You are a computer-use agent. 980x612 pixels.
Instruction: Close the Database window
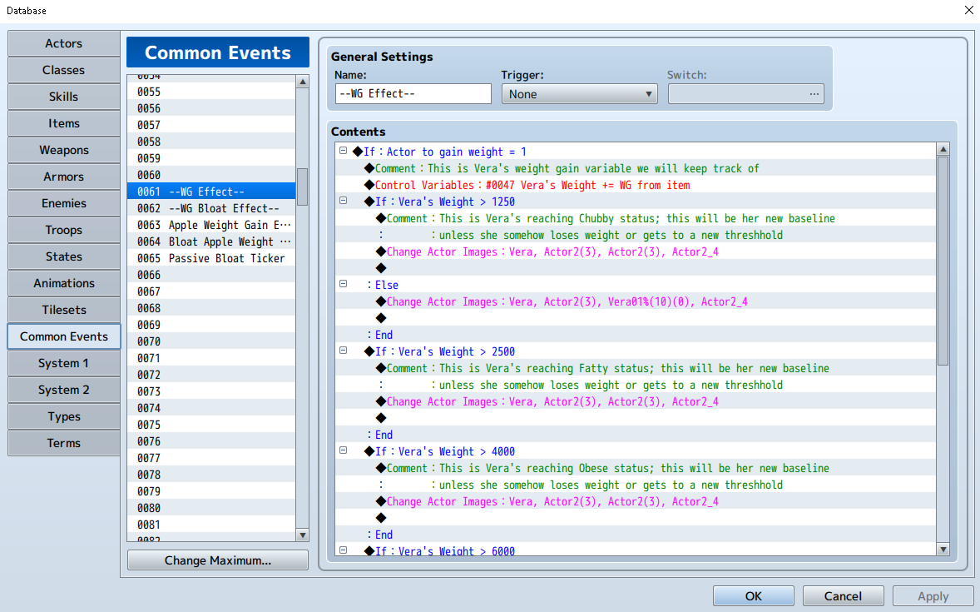pos(968,10)
